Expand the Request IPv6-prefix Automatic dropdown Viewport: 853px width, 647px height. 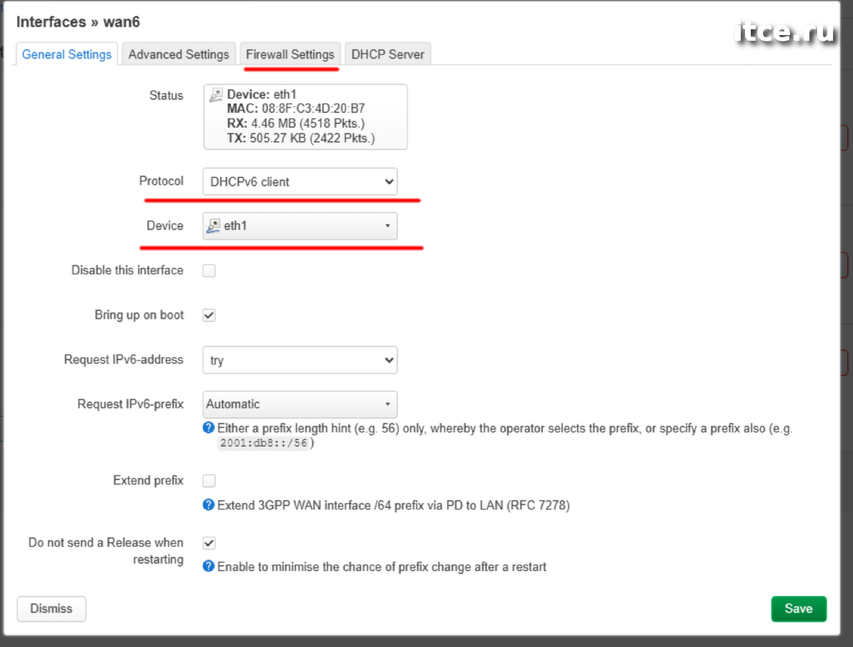(x=300, y=405)
